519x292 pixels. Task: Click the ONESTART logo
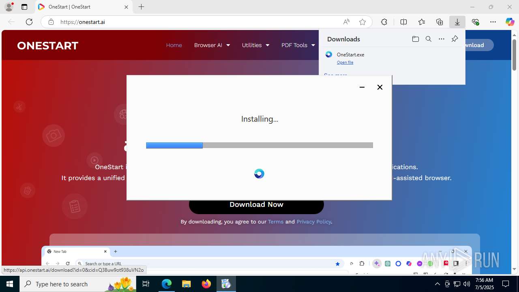(48, 45)
